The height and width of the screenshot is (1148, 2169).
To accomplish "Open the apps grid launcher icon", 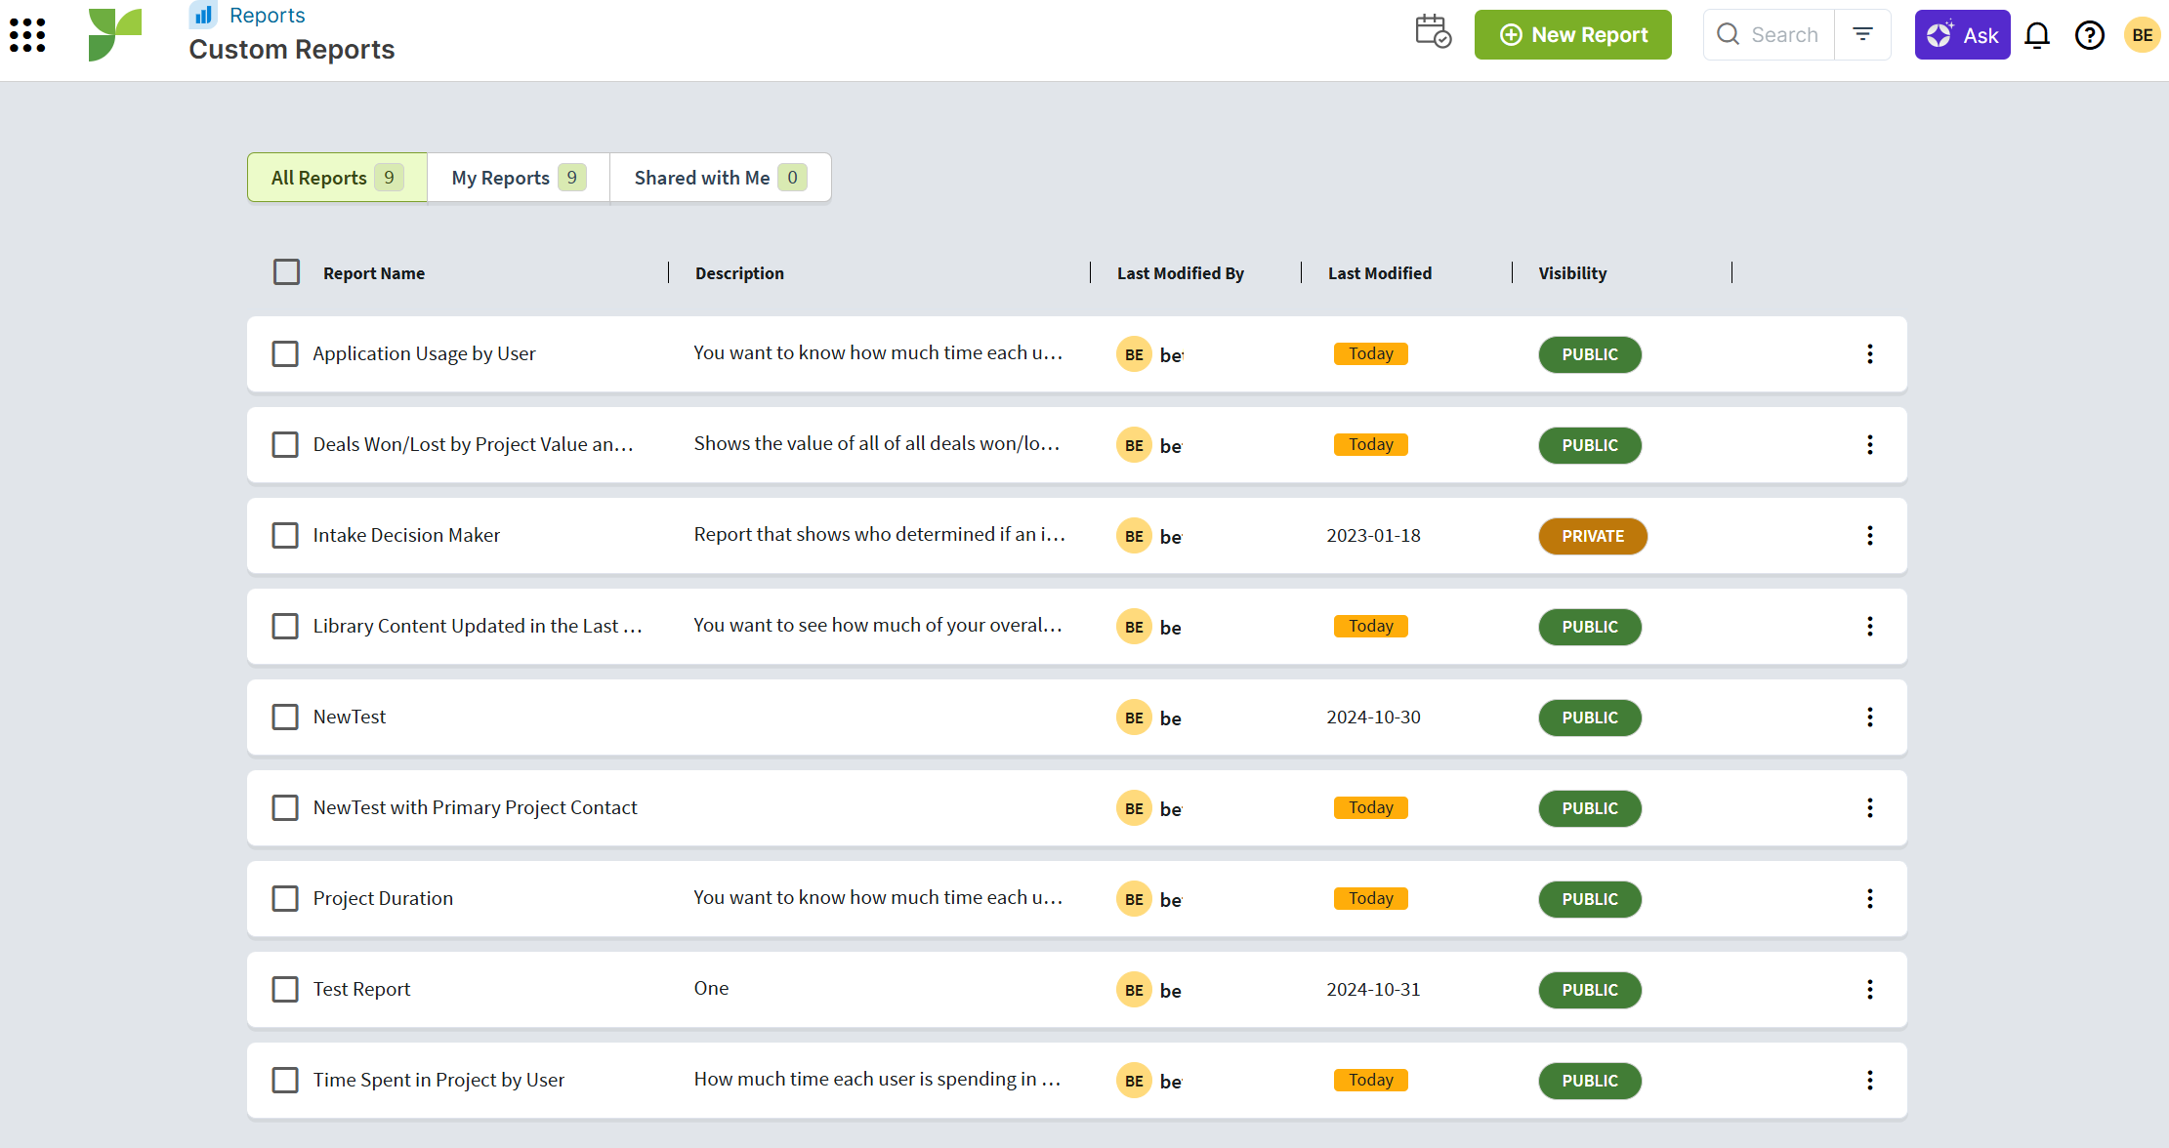I will pos(27,35).
